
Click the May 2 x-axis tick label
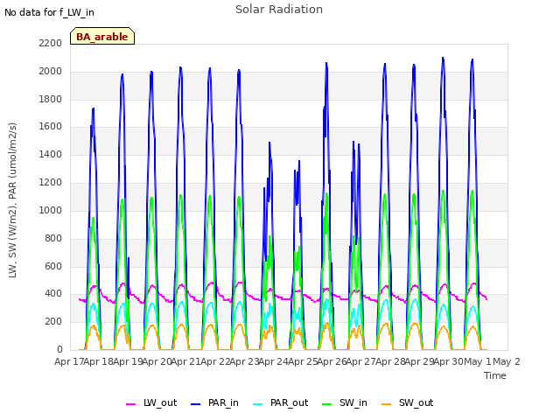click(x=507, y=361)
